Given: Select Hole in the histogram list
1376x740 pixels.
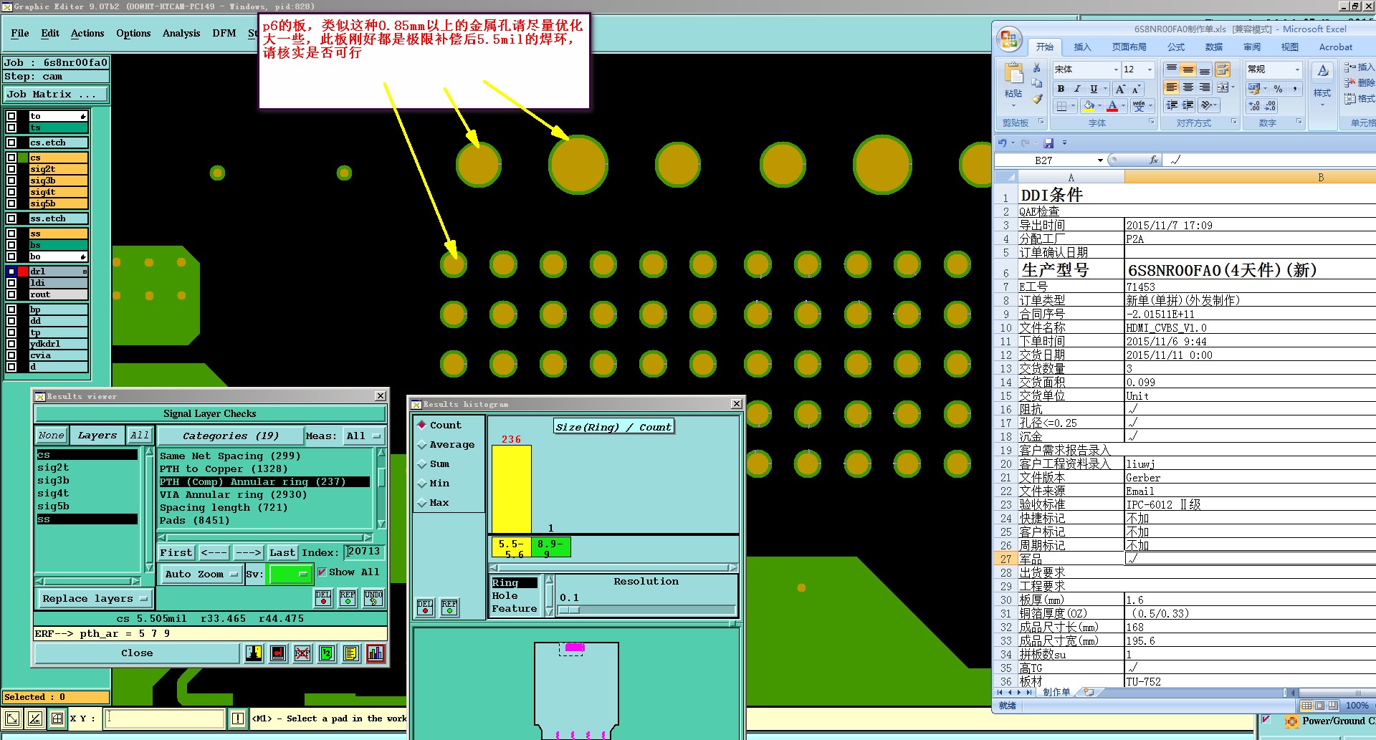Looking at the screenshot, I should coord(505,595).
